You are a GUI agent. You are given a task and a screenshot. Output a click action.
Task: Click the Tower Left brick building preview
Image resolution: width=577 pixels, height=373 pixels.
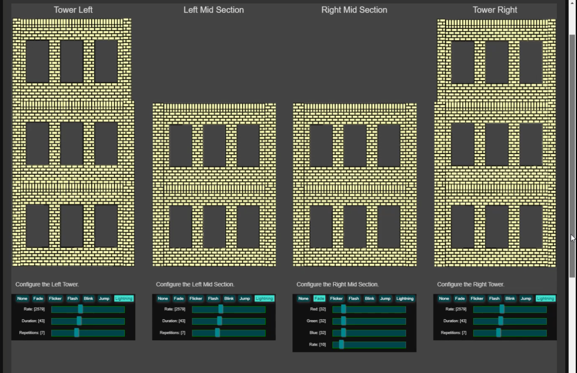[73, 142]
